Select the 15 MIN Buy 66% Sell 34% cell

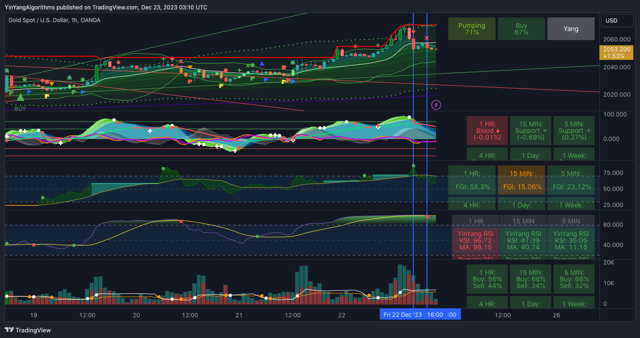pyautogui.click(x=530, y=279)
